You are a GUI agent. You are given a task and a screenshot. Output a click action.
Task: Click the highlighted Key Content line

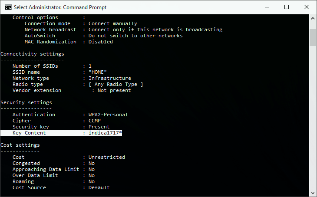(61, 133)
